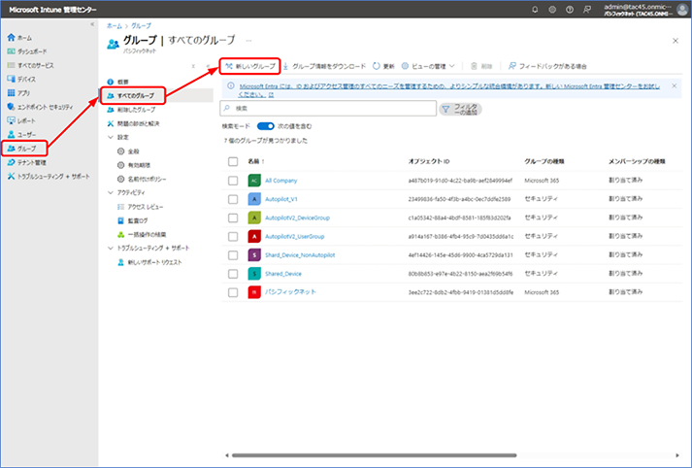The image size is (692, 468).
Task: Click 更新 refresh button
Action: click(x=383, y=66)
